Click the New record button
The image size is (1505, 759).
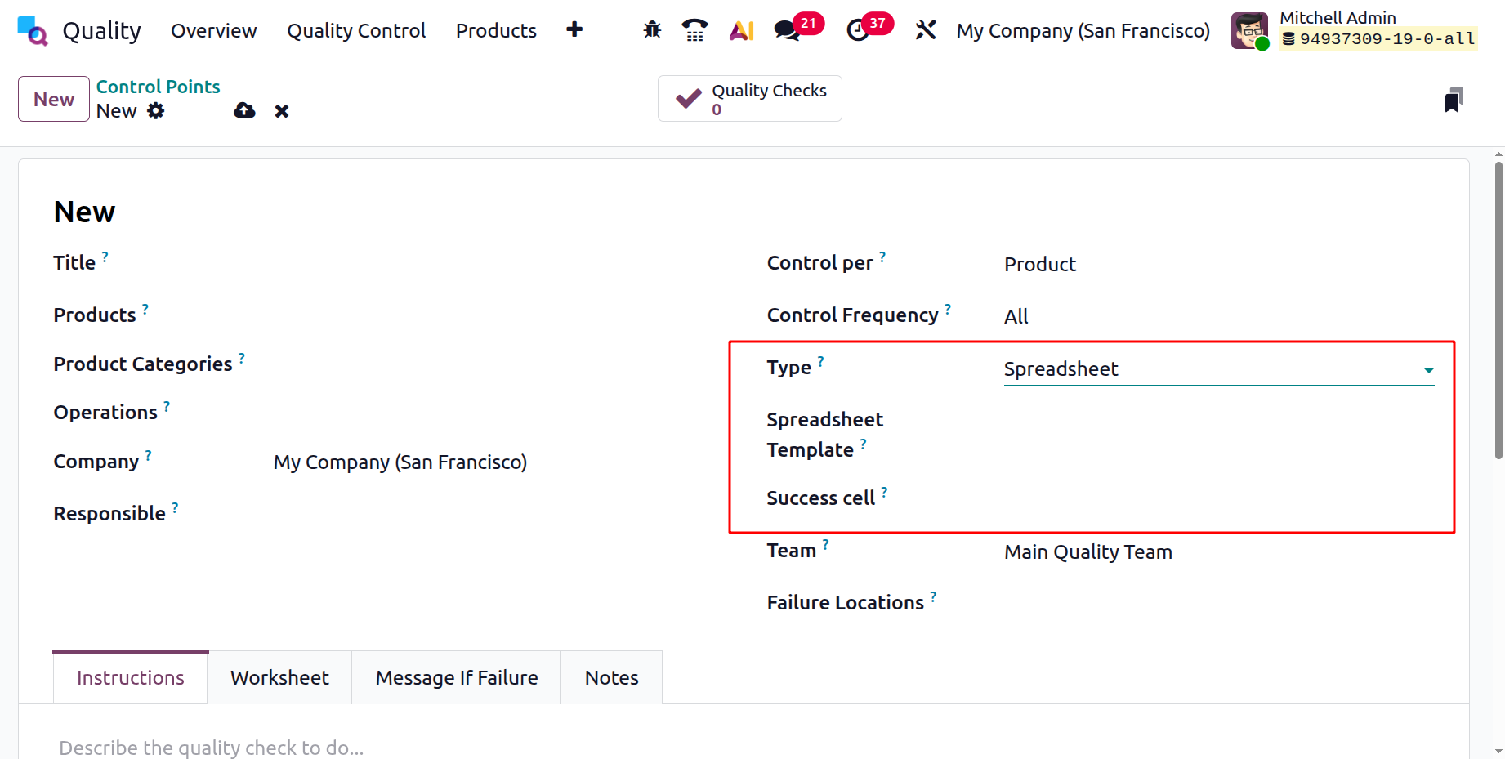coord(54,100)
